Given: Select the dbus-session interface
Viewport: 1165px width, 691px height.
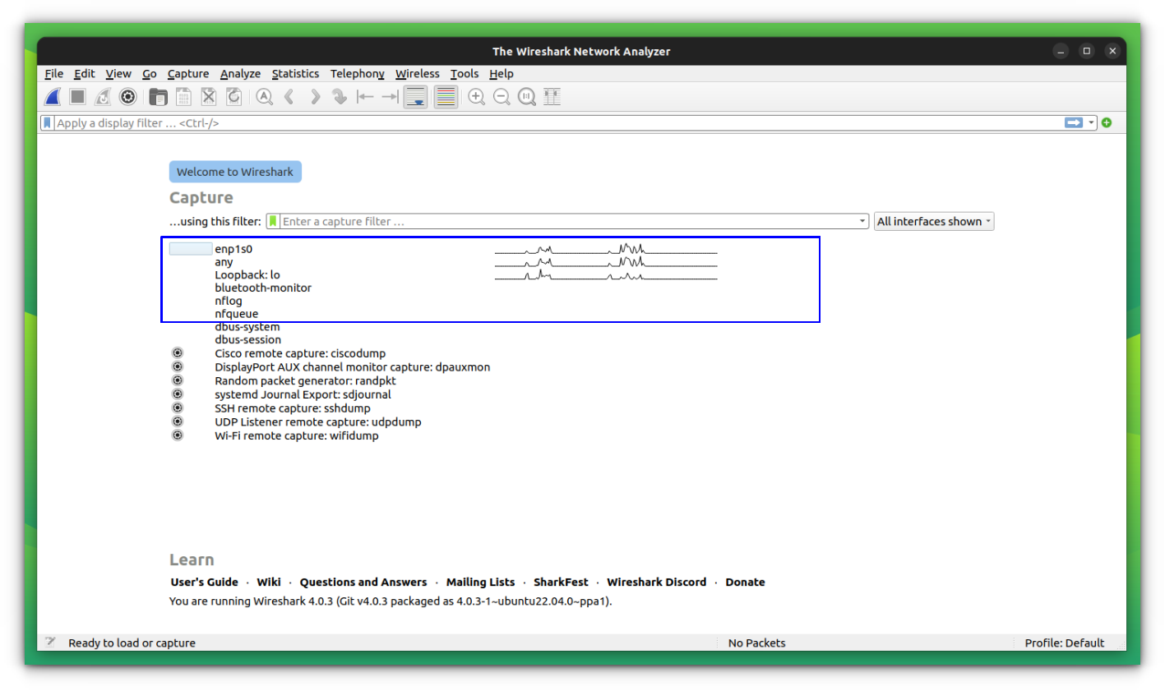Looking at the screenshot, I should [x=248, y=340].
